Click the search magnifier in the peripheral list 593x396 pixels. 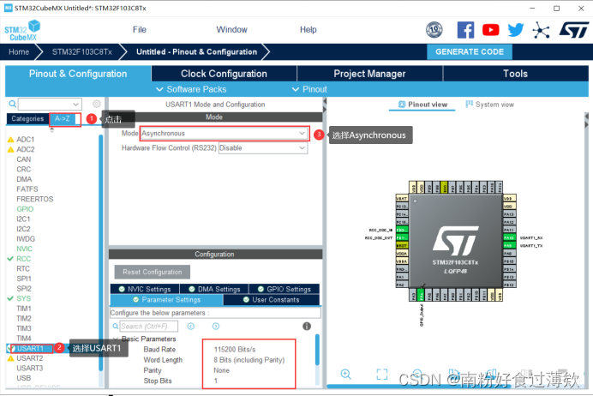[x=13, y=104]
